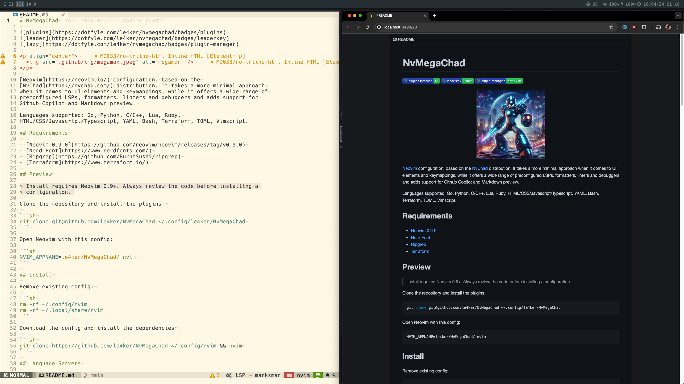Viewport: 684px width, 384px height.
Task: Click the README.md filename in statusline
Action: (x=60, y=375)
